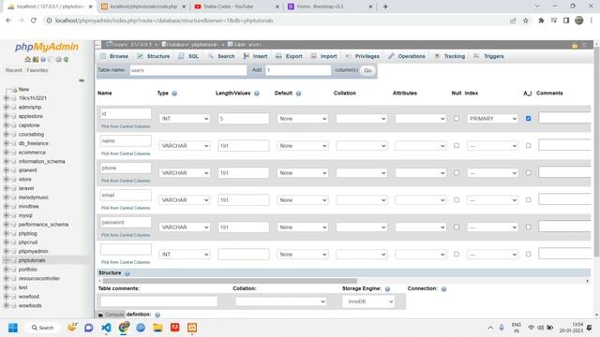Image resolution: width=600 pixels, height=337 pixels.
Task: Open the Insert tab
Action: 255,56
